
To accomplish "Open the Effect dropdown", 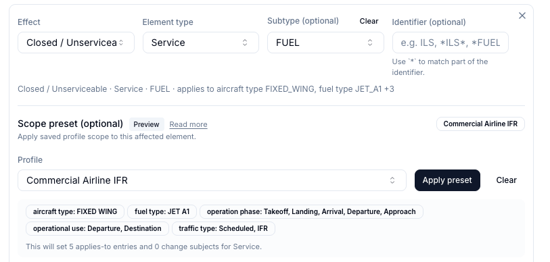I will point(76,43).
